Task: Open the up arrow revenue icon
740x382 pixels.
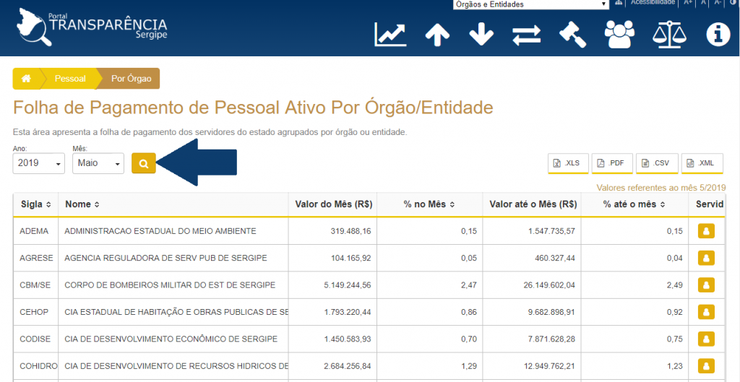Action: pyautogui.click(x=437, y=35)
